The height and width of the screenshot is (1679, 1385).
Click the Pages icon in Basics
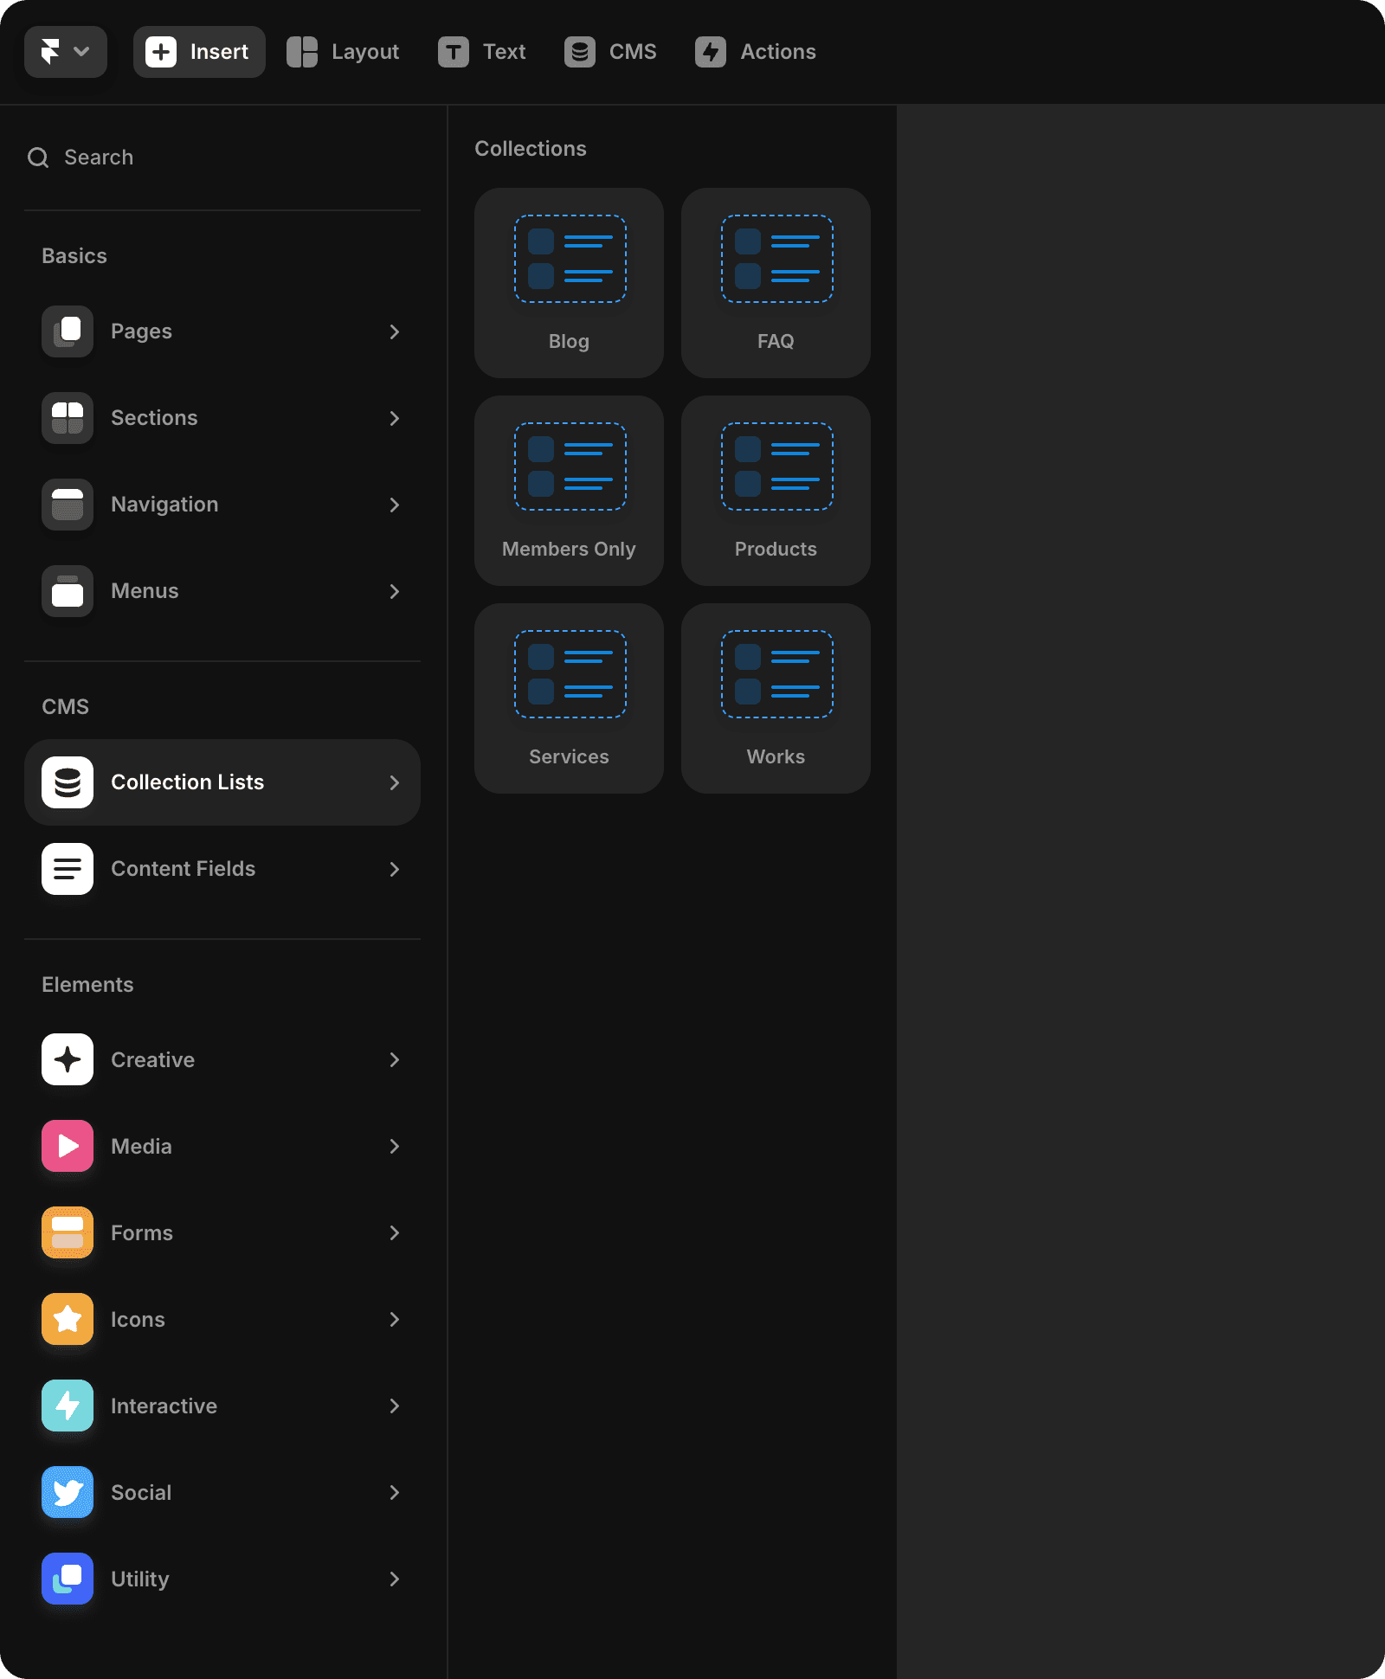tap(68, 331)
